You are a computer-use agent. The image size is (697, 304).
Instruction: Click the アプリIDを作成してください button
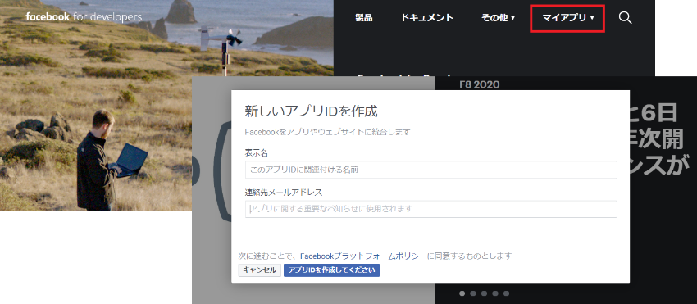click(x=331, y=270)
